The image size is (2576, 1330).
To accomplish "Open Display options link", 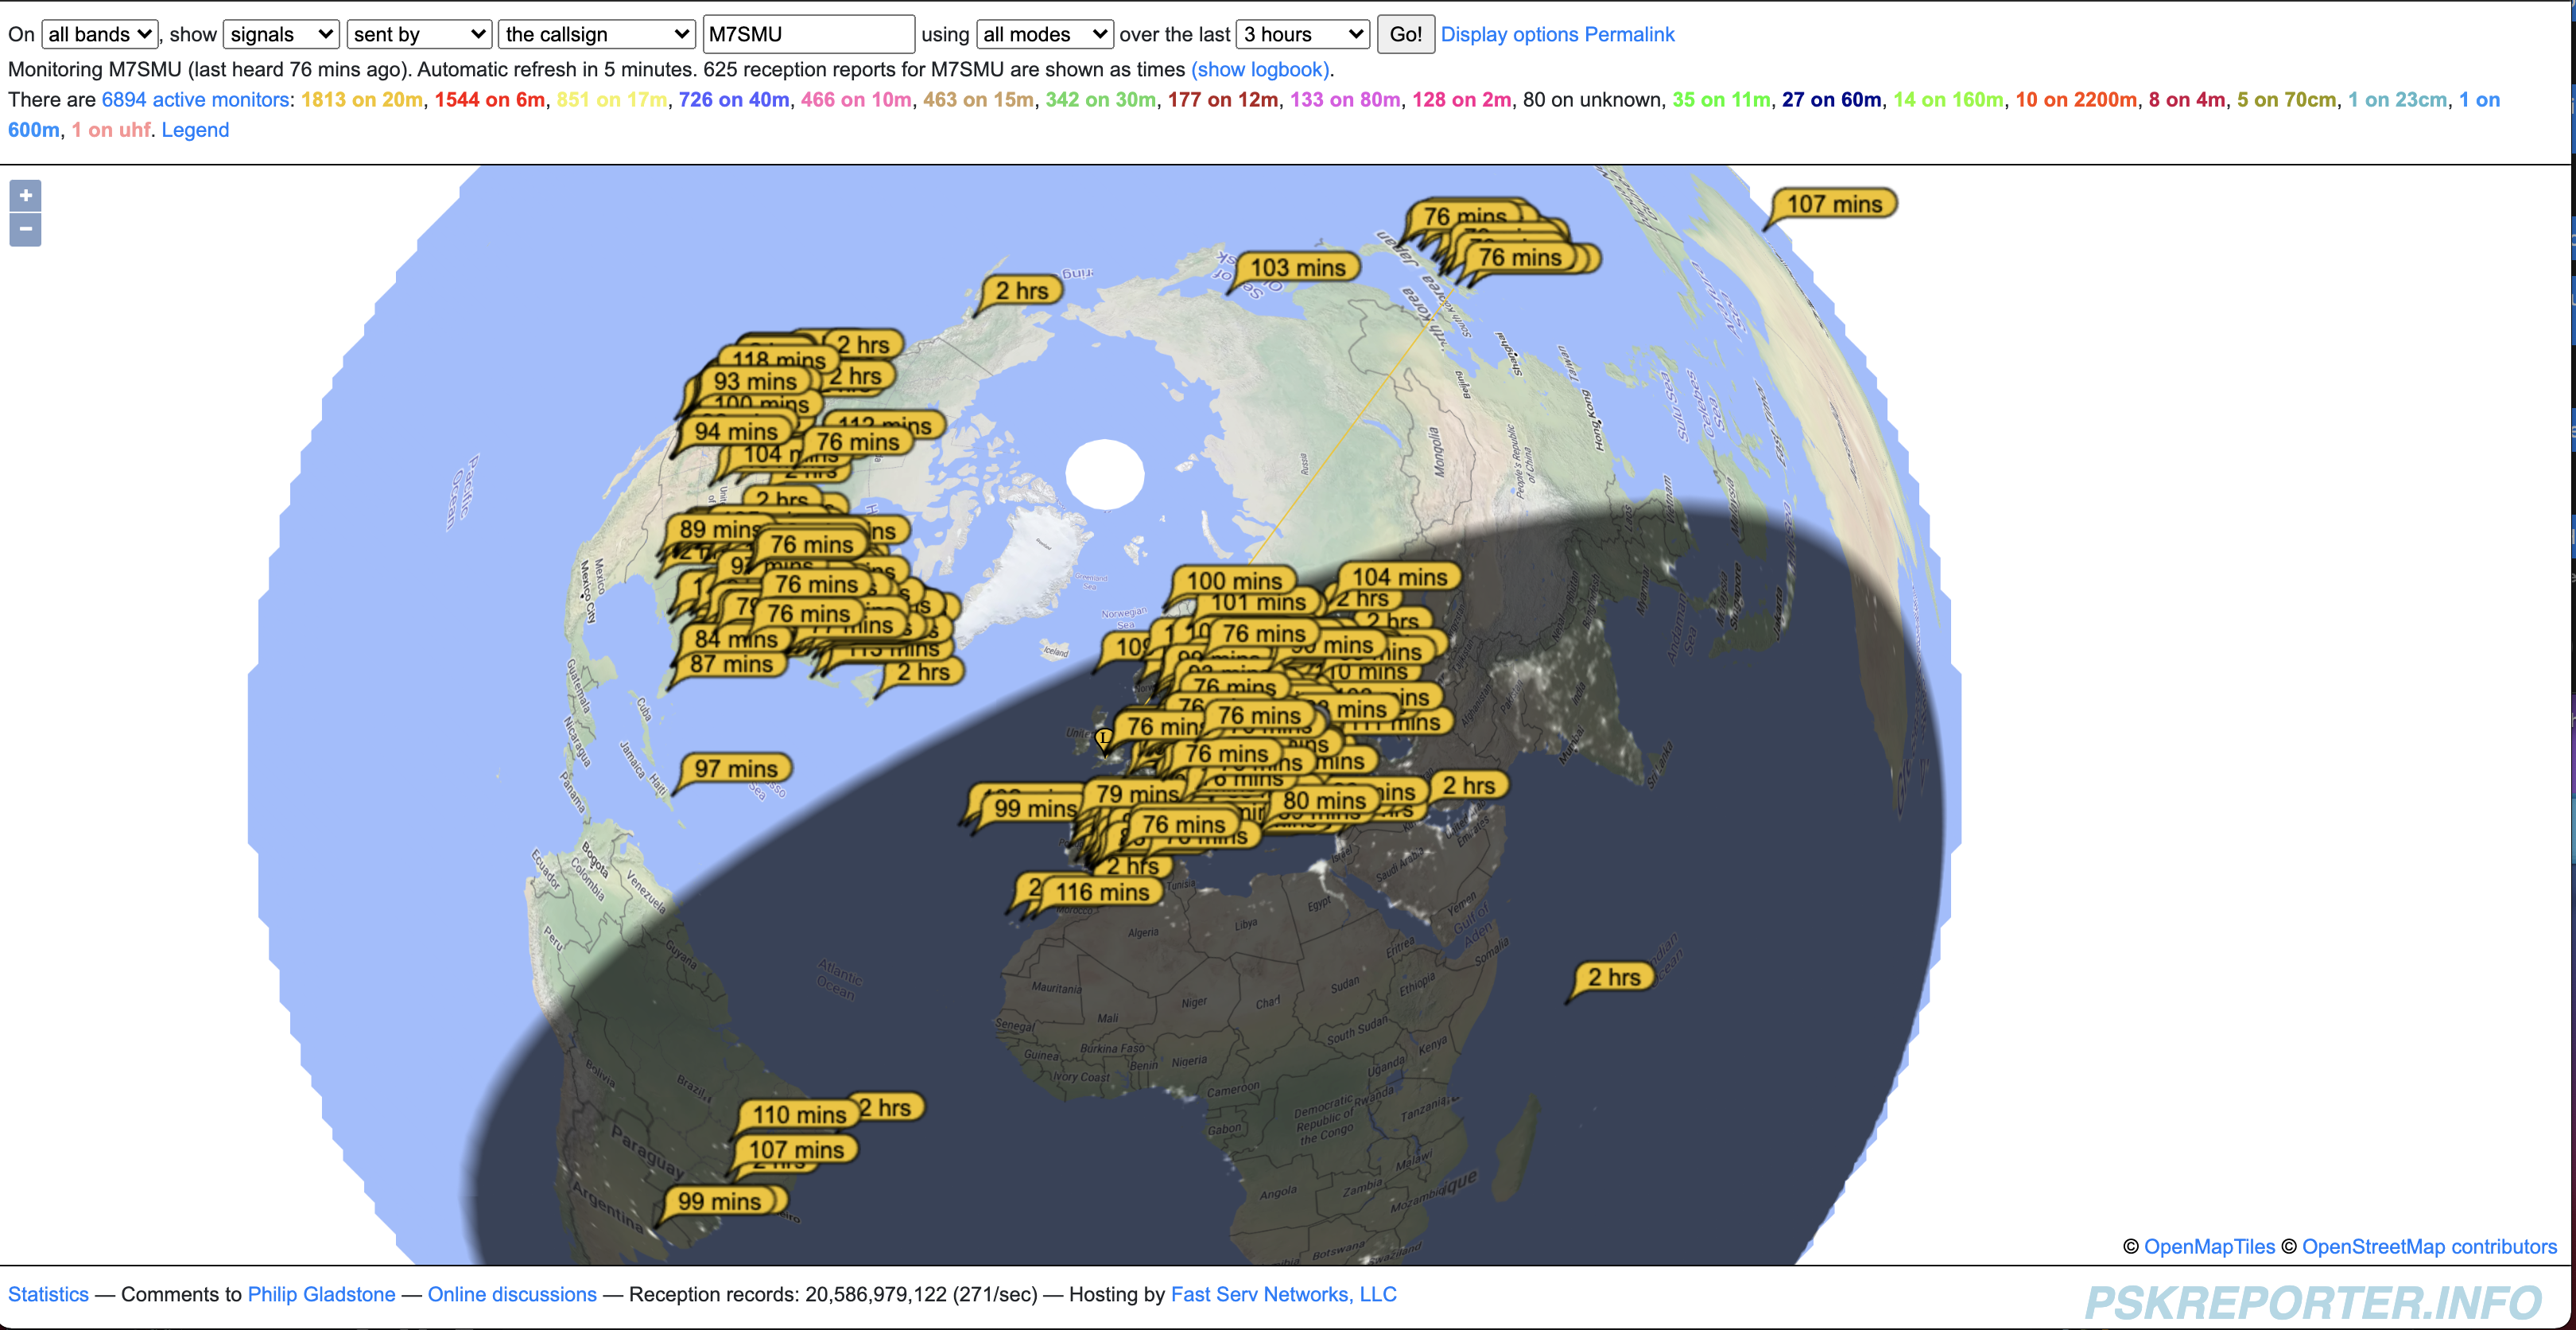I will (1509, 34).
